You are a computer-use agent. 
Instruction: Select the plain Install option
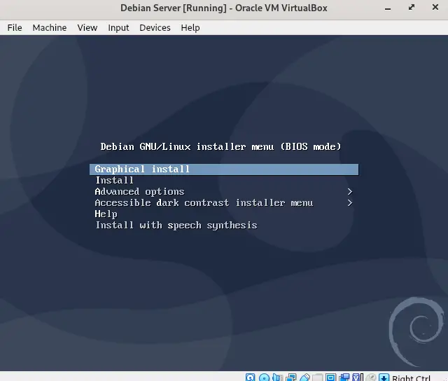(x=115, y=181)
